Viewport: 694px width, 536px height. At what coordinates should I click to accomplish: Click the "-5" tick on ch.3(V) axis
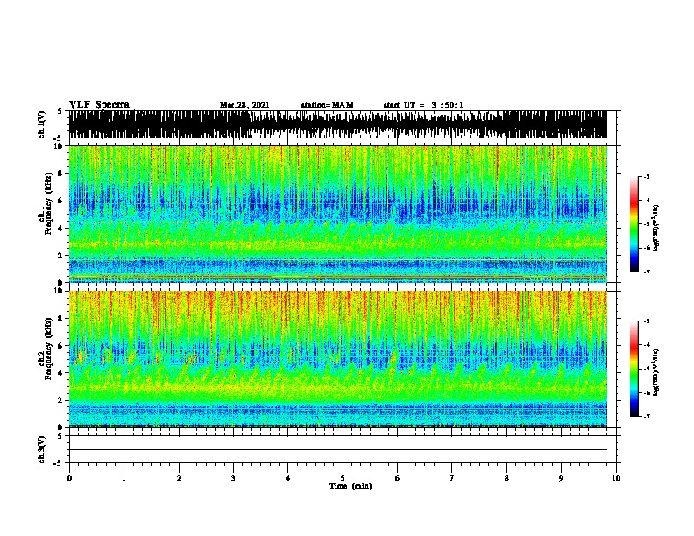(x=60, y=463)
